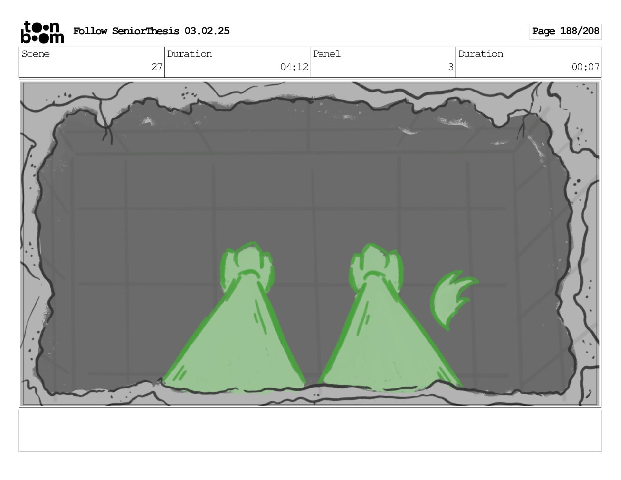The image size is (621, 480).
Task: Click the 'Page 188/208' page indicator
Action: coord(565,31)
